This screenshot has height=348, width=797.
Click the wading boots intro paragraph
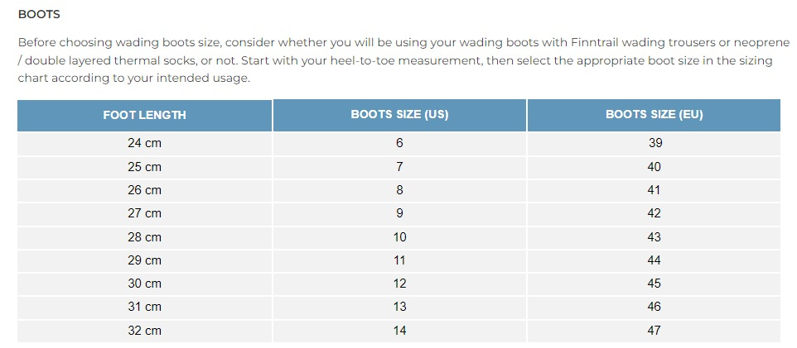pyautogui.click(x=404, y=60)
